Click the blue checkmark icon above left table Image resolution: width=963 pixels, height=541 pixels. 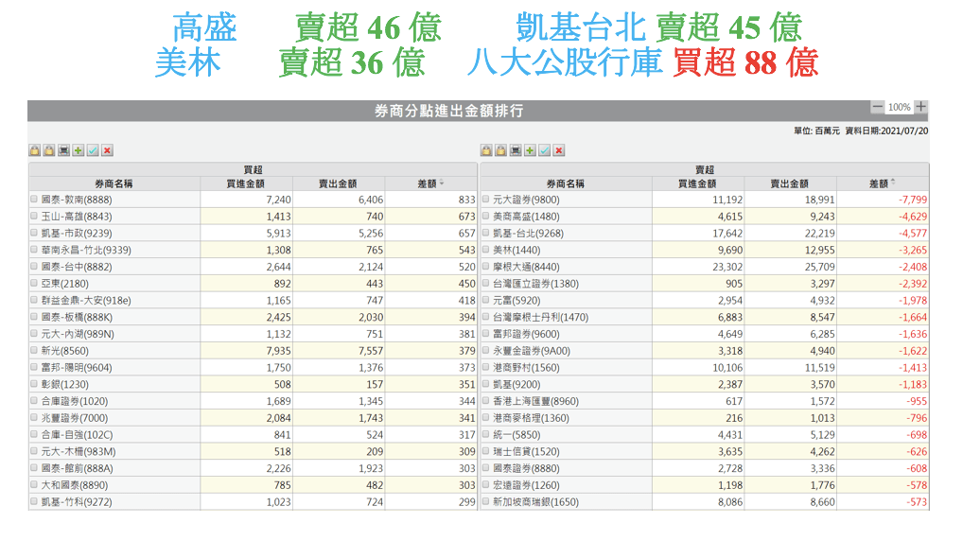pyautogui.click(x=93, y=150)
